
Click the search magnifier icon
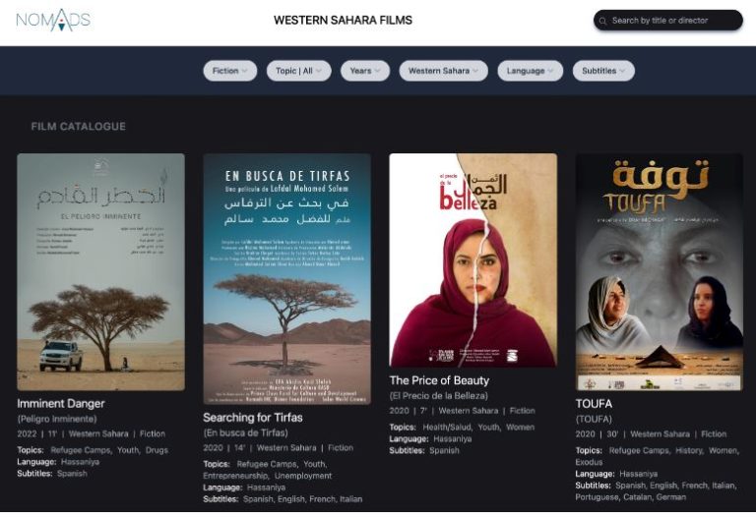(x=602, y=21)
